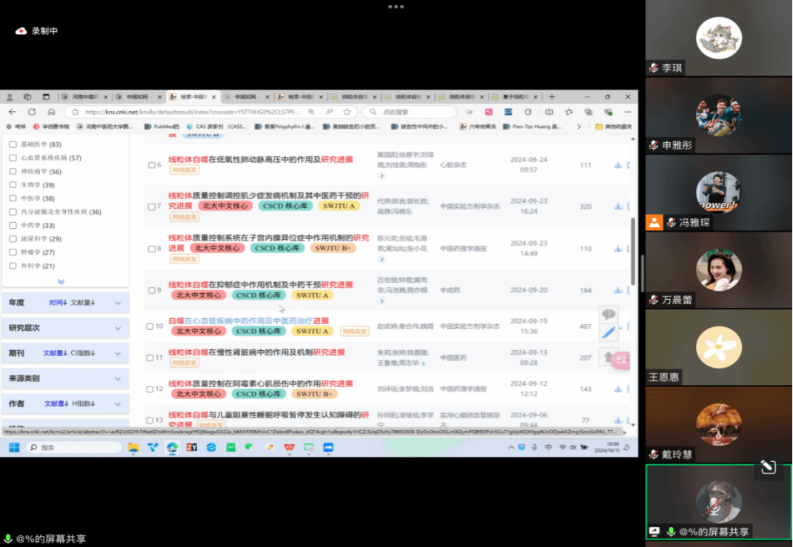The image size is (793, 547).
Task: Bookmark page with the star icon
Action: click(x=346, y=112)
